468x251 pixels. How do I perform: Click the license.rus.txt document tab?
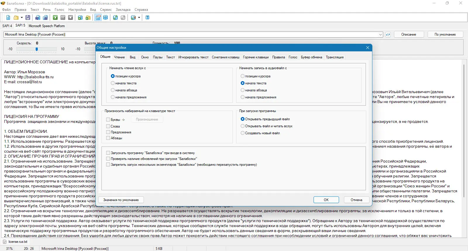click(16, 242)
